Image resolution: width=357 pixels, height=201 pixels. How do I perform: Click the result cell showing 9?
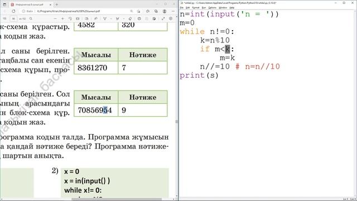coord(143,110)
